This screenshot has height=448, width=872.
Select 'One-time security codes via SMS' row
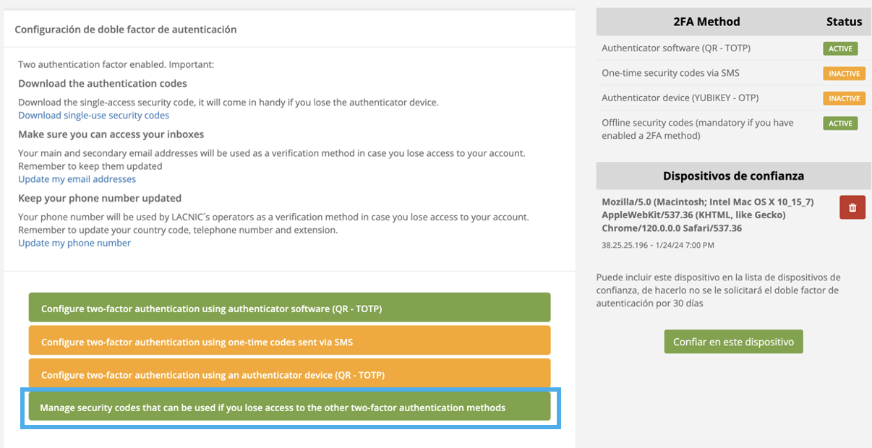[670, 73]
